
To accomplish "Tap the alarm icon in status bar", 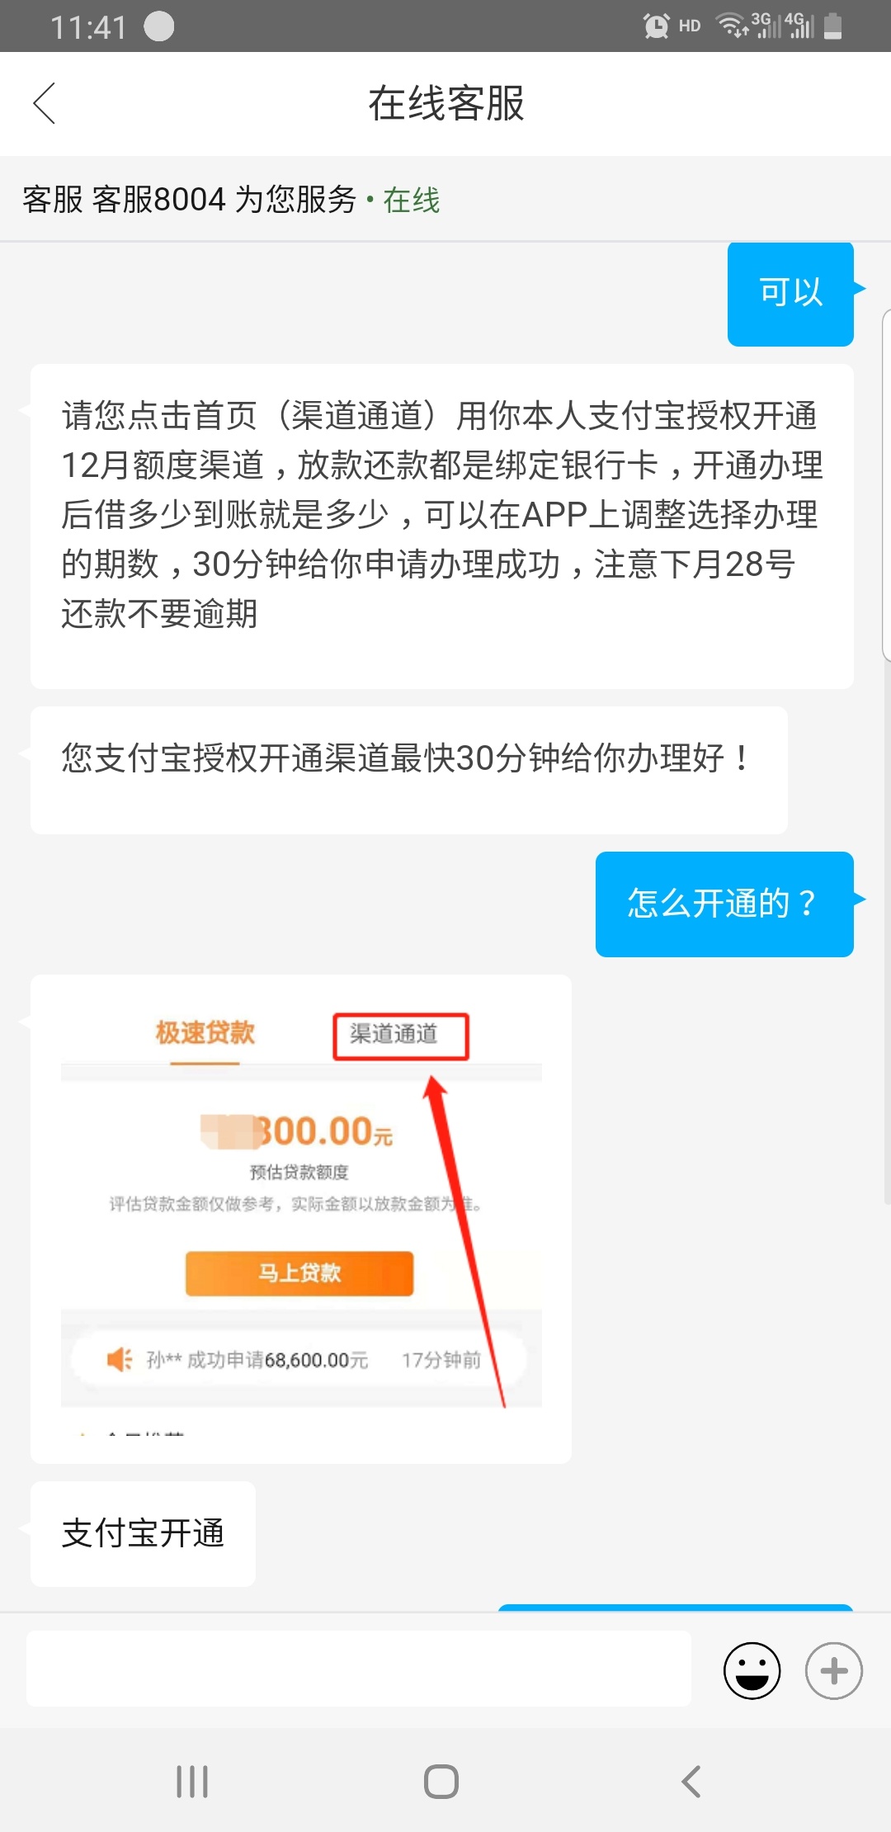I will [657, 26].
